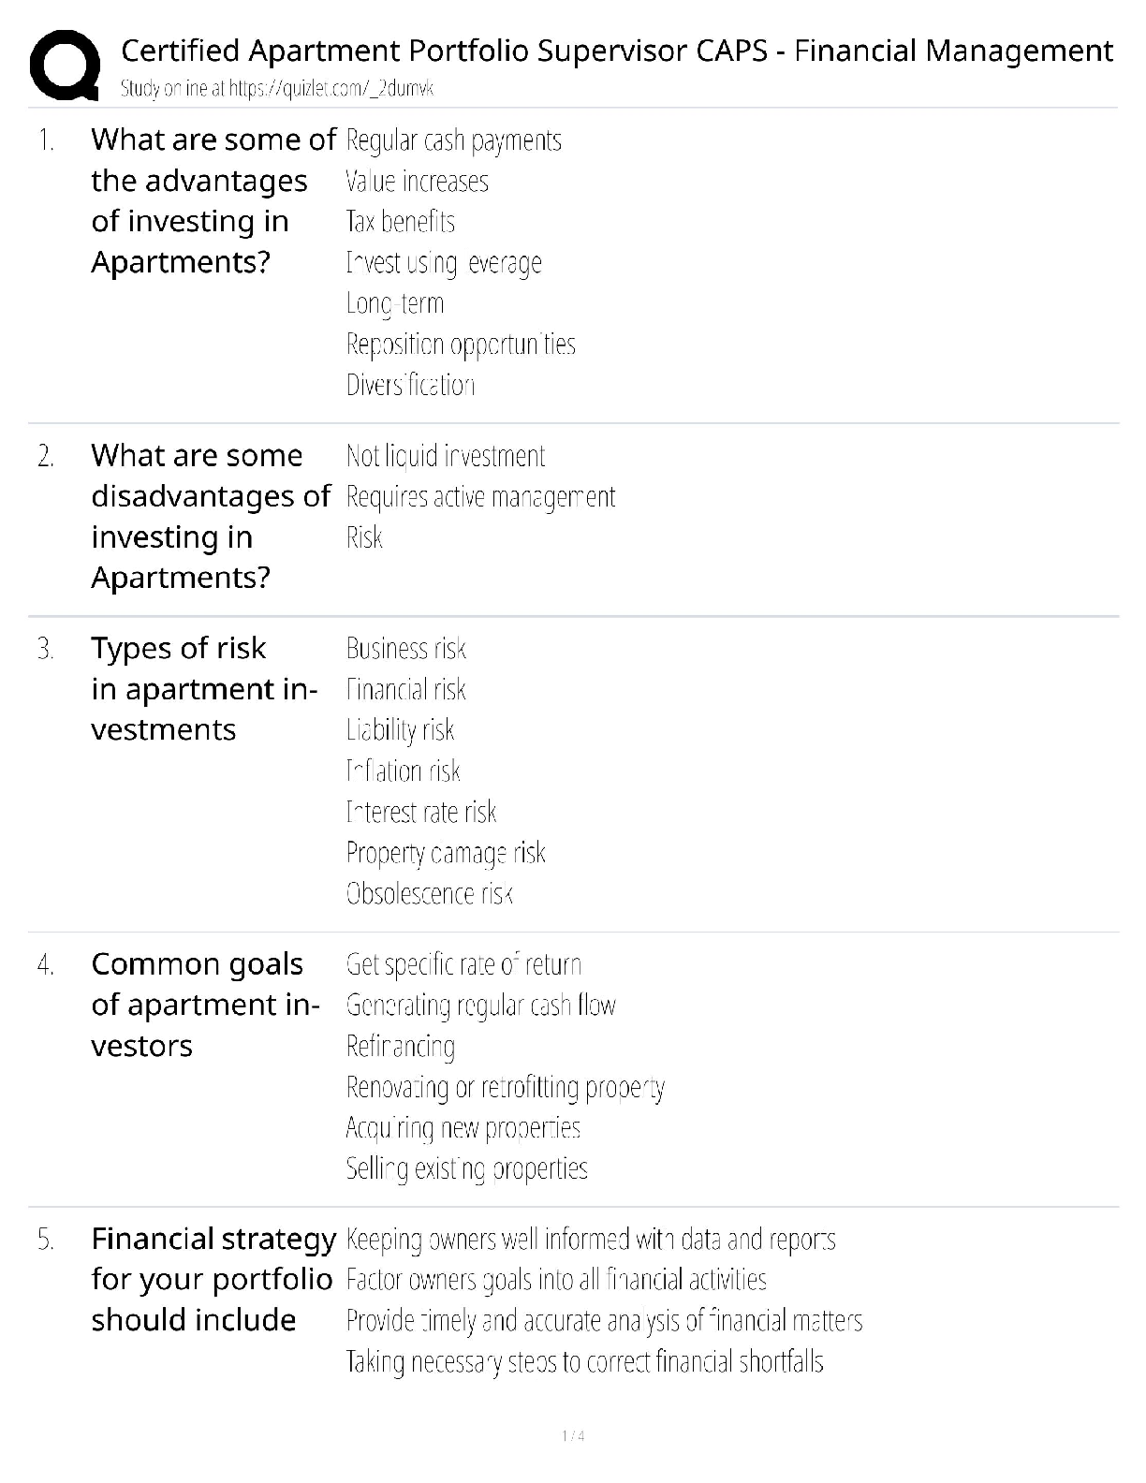Select the 'Obsolescence risk' answer text
This screenshot has height=1483, width=1146.
pyautogui.click(x=429, y=894)
